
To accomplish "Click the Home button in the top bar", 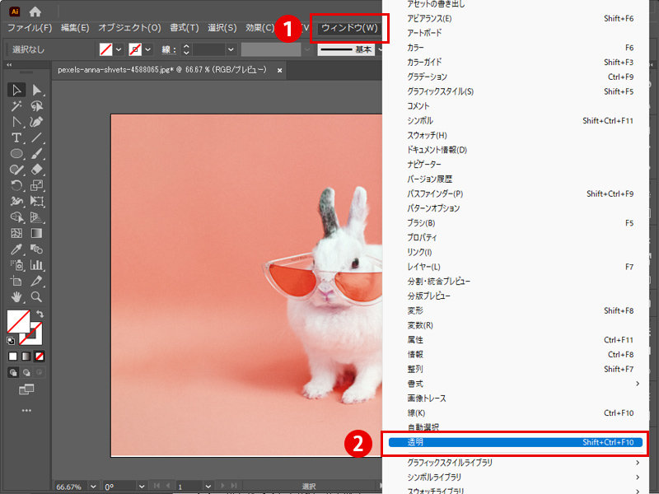I will tap(33, 12).
